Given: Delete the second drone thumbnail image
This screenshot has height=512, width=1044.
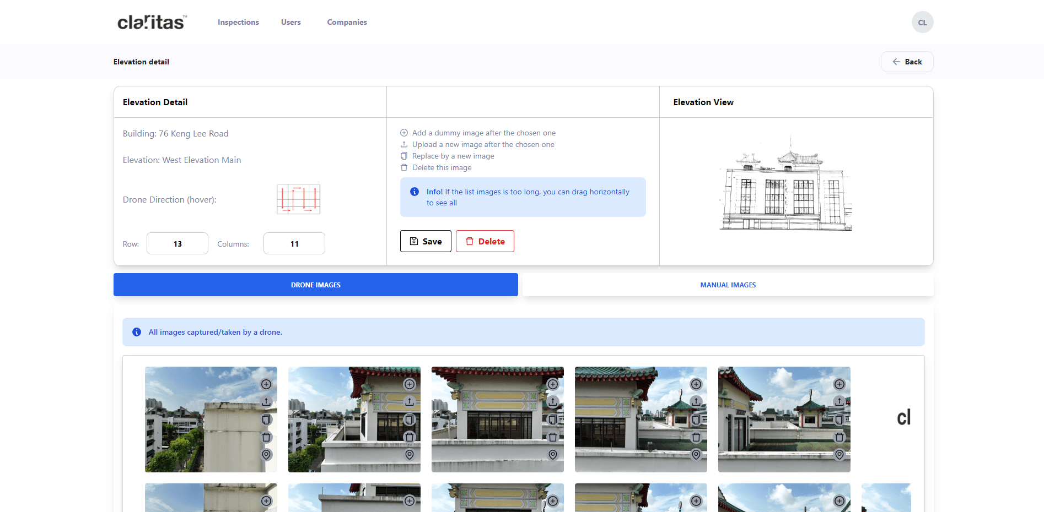Looking at the screenshot, I should click(410, 437).
